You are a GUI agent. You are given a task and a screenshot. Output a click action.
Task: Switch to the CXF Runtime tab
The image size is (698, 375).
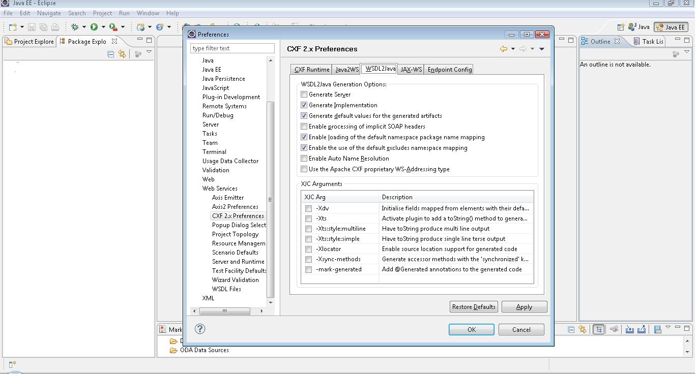312,70
